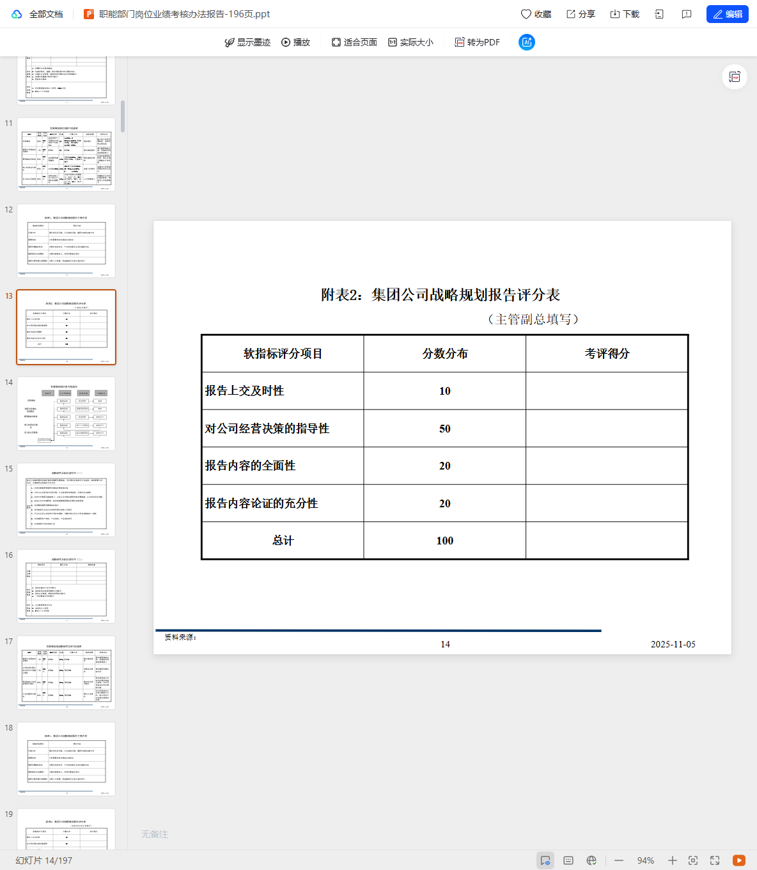Open the translation globe icon
Screen dimensions: 757x870
(x=591, y=860)
